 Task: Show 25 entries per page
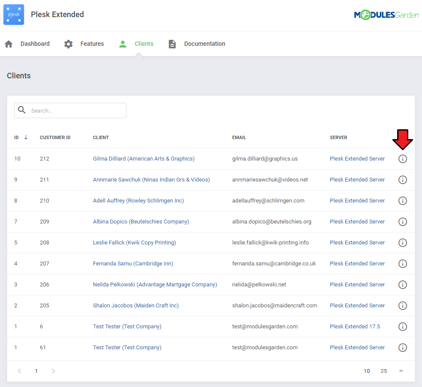(384, 371)
